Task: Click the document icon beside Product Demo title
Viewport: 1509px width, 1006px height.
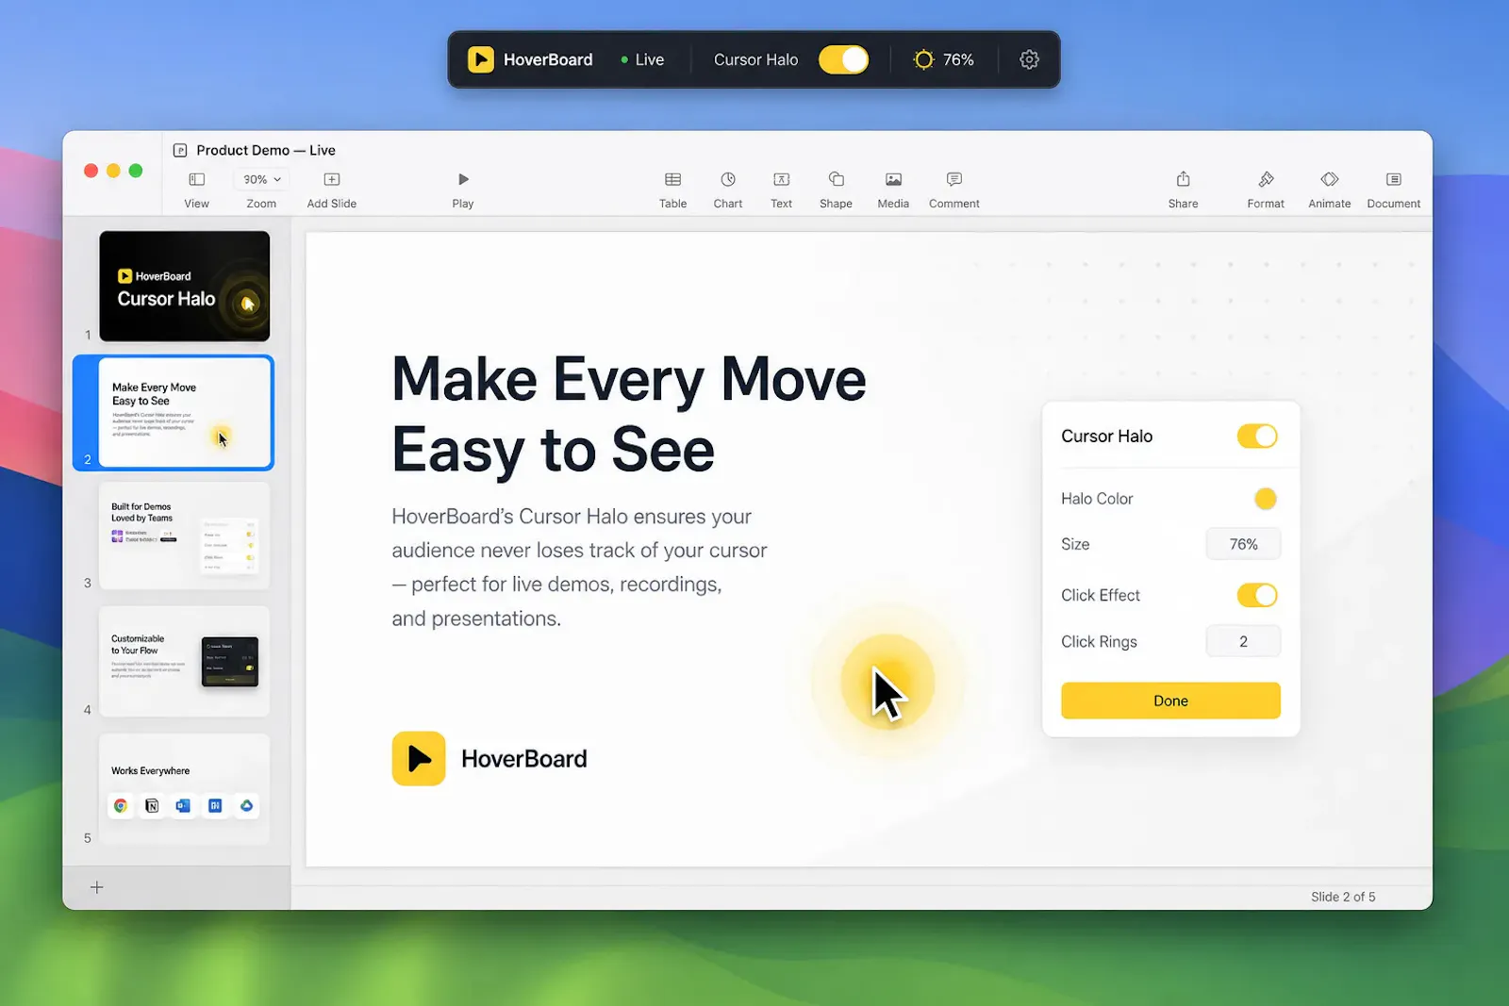Action: [180, 150]
